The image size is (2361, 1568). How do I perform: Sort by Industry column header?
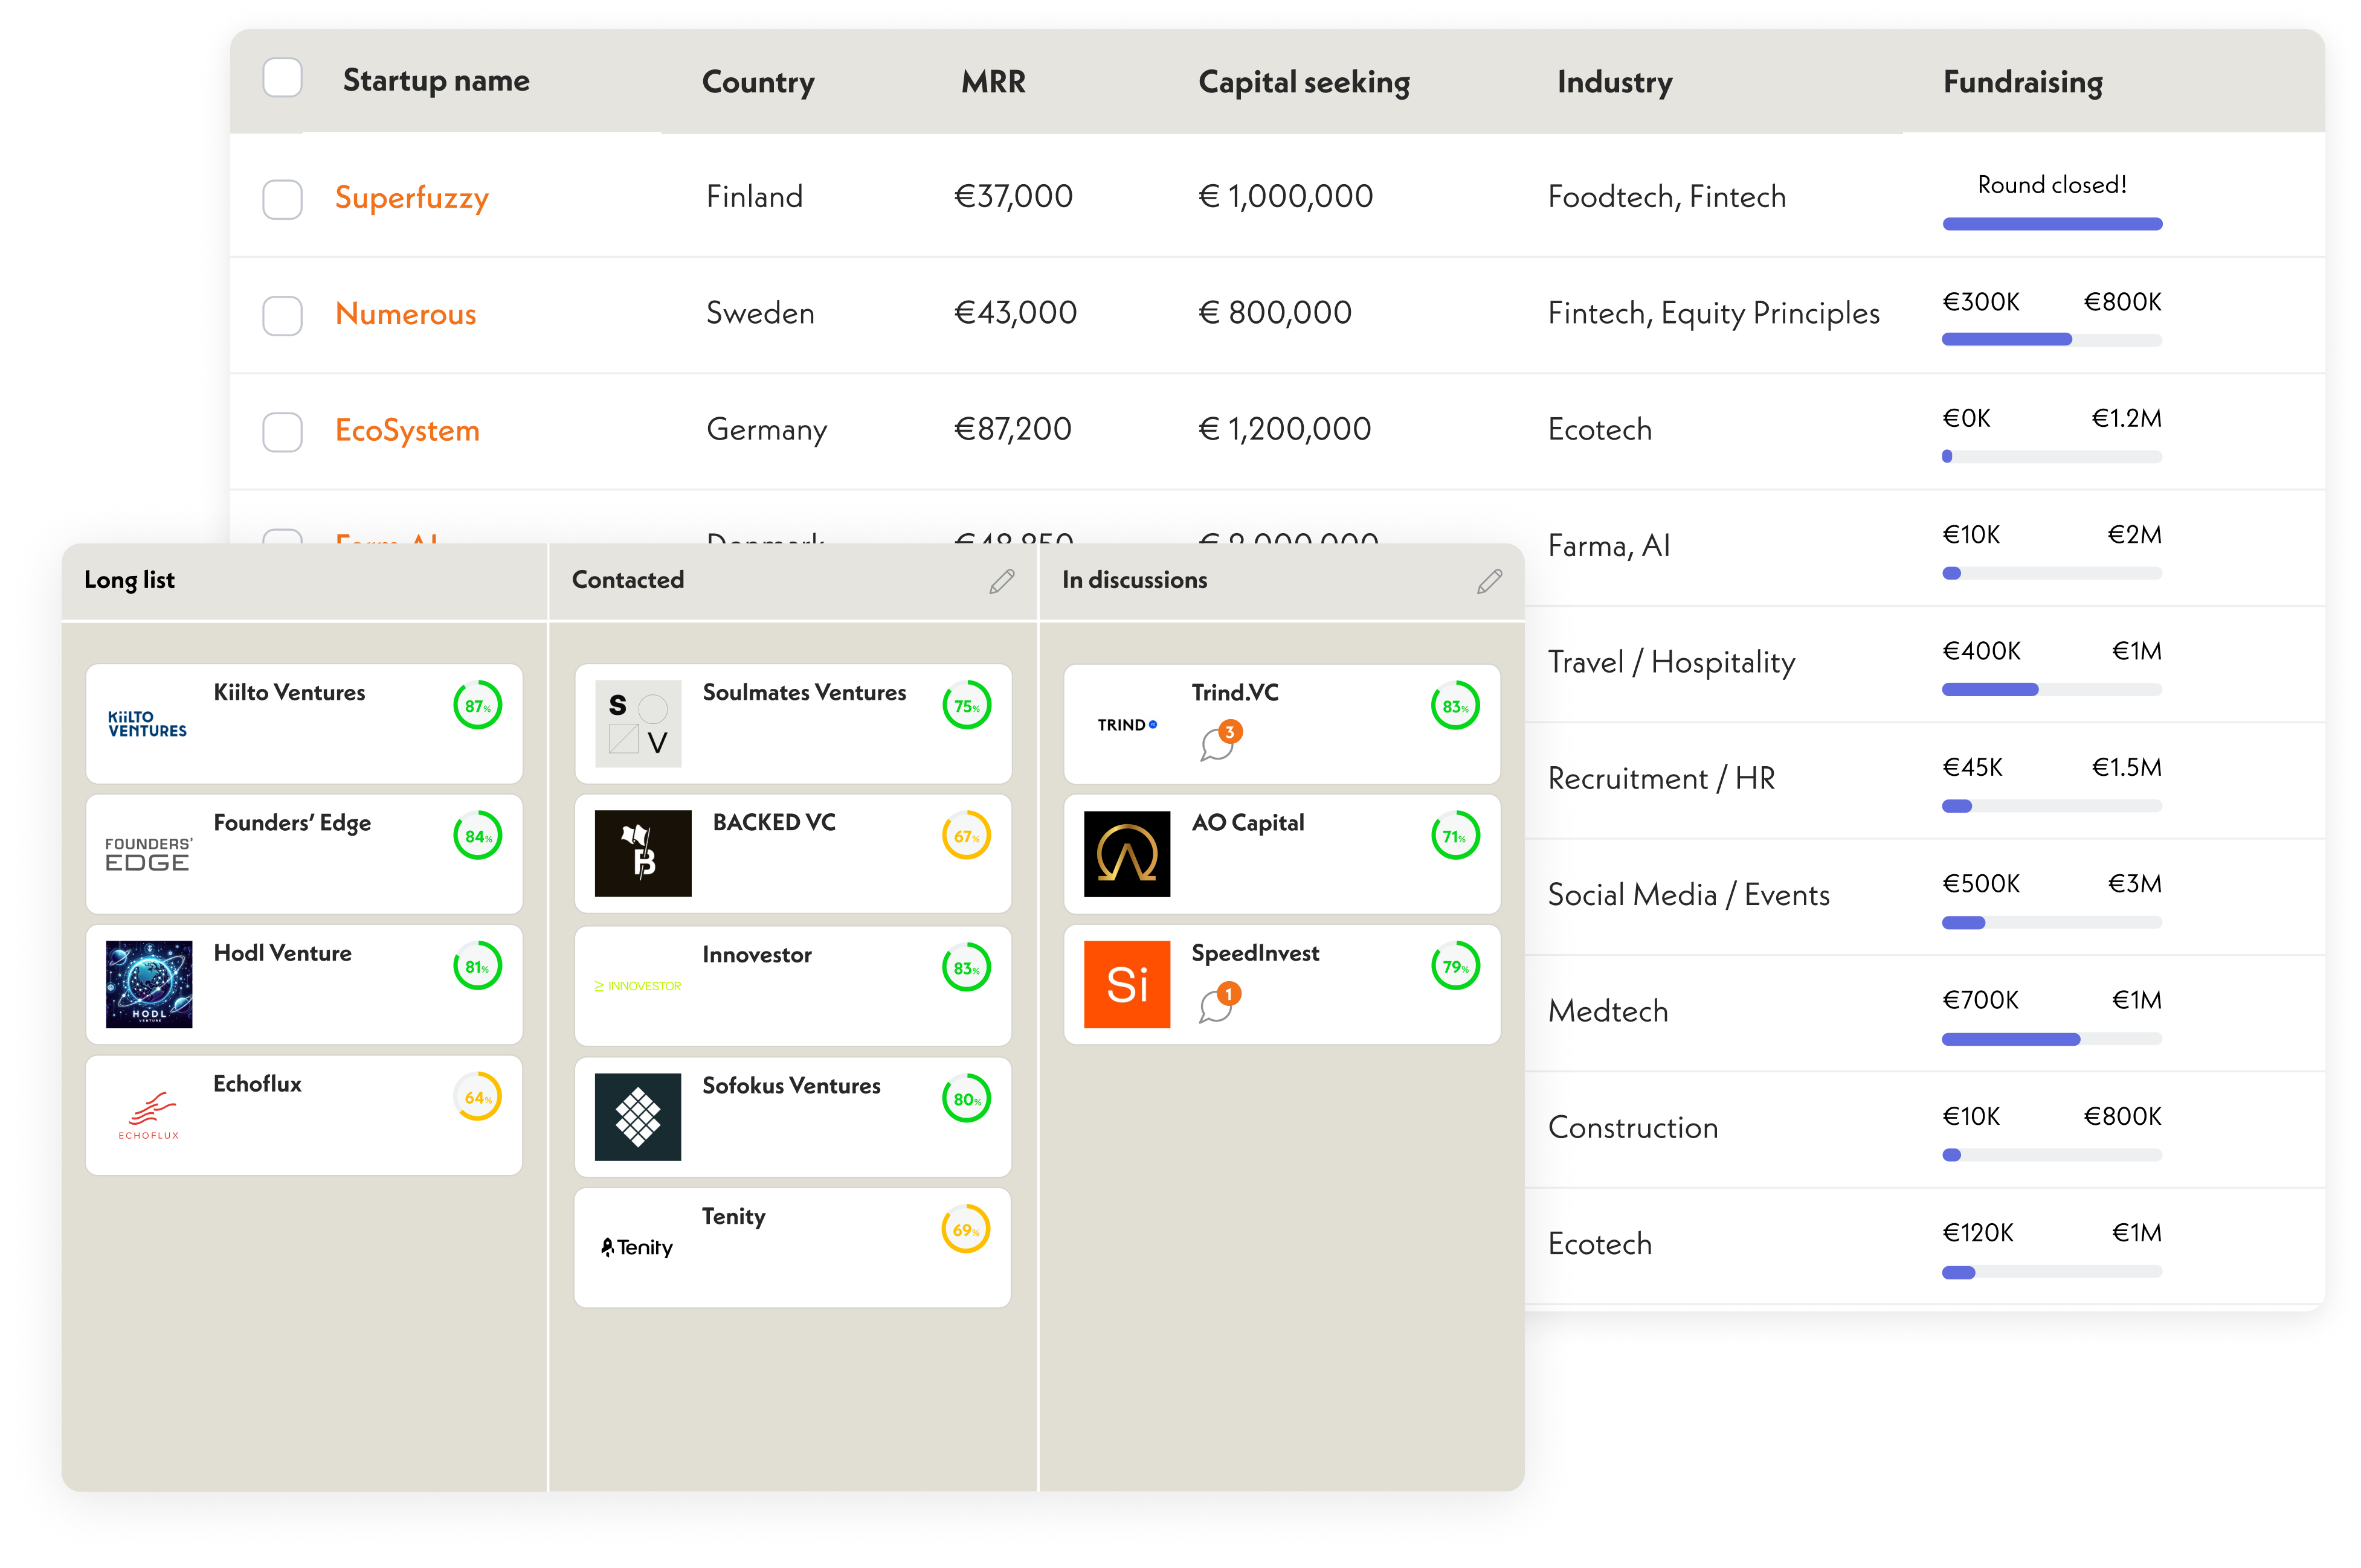tap(1614, 82)
